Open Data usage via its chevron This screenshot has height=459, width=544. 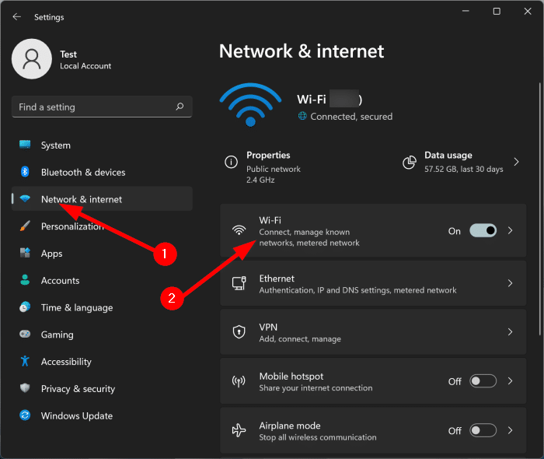(x=516, y=162)
